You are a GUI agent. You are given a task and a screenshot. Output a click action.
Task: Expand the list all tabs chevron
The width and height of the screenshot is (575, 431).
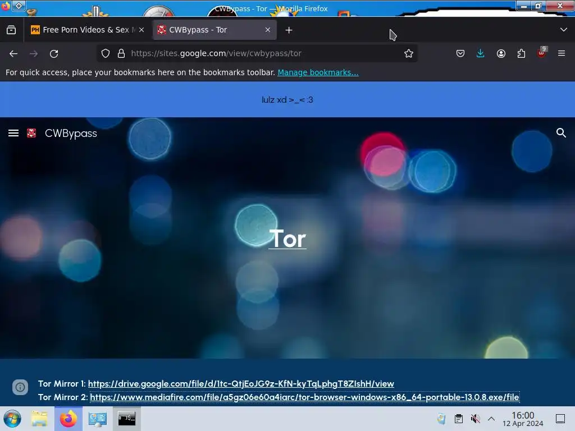click(564, 30)
